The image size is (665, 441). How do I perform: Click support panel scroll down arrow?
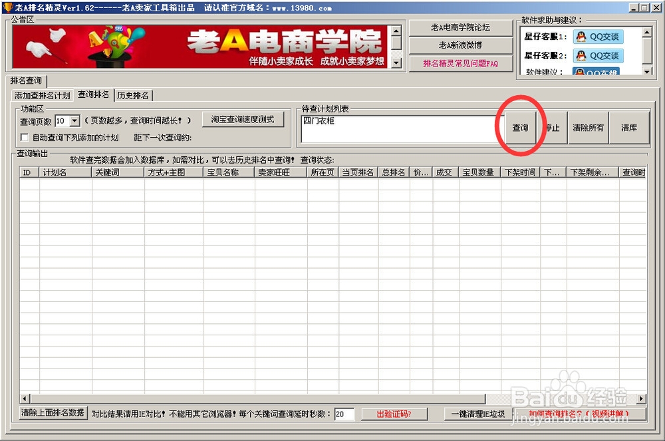tap(647, 72)
